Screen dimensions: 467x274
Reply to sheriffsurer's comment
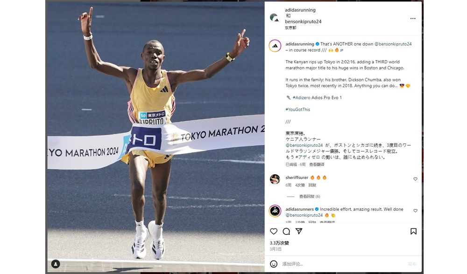pyautogui.click(x=312, y=185)
